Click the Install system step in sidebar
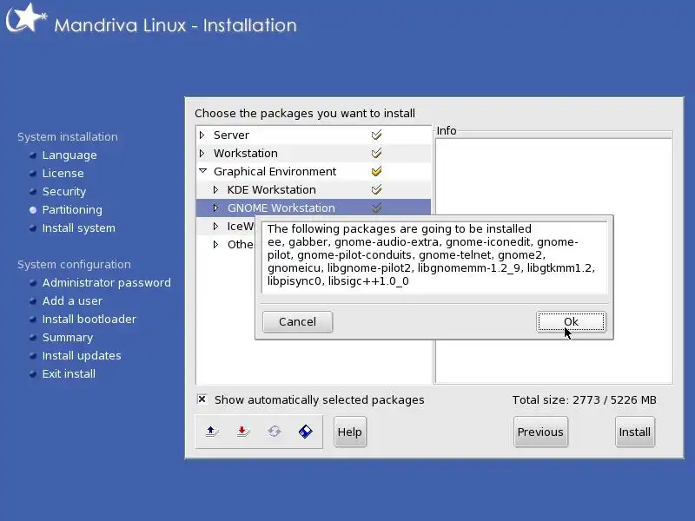This screenshot has height=521, width=695. tap(78, 228)
